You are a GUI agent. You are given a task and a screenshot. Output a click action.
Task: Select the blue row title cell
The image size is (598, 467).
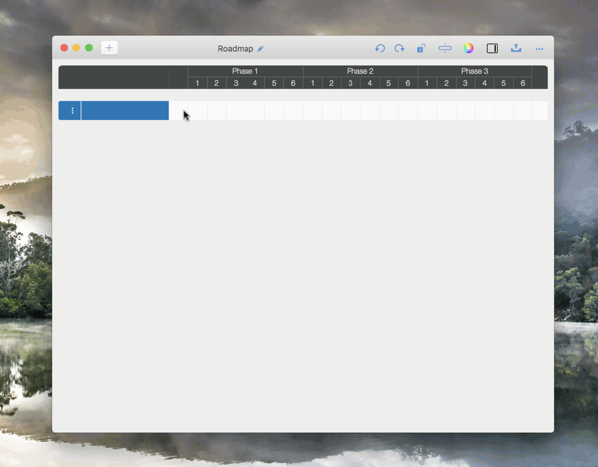coord(125,110)
